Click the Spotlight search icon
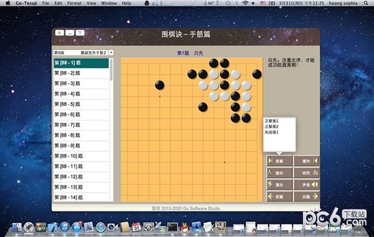The width and height of the screenshot is (374, 237). pos(366,3)
